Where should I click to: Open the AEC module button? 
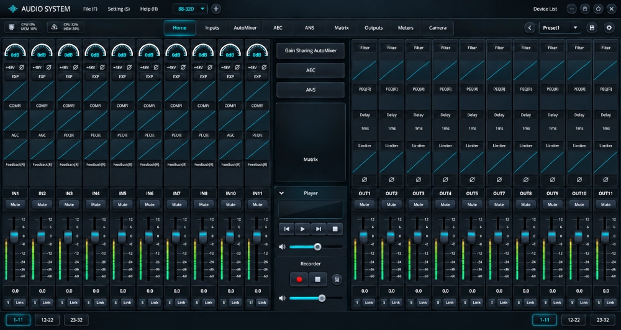(x=310, y=70)
